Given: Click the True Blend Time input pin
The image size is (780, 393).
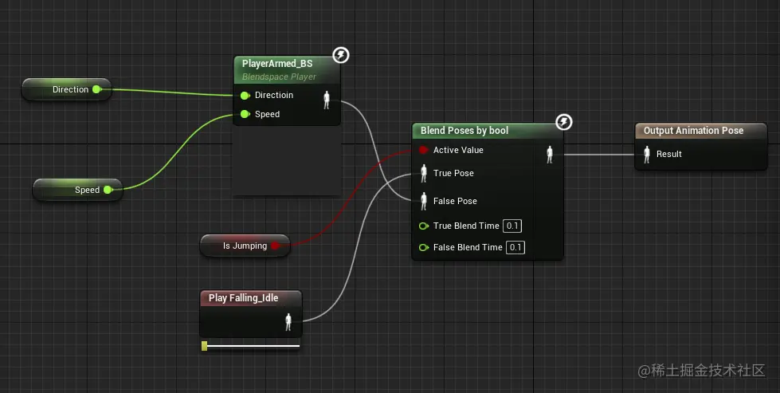Looking at the screenshot, I should point(423,226).
